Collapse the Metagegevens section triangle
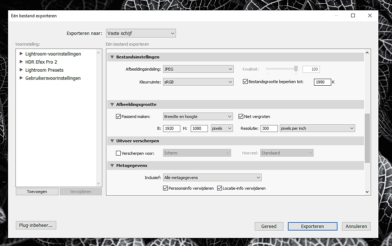This screenshot has width=392, height=246. [x=112, y=166]
